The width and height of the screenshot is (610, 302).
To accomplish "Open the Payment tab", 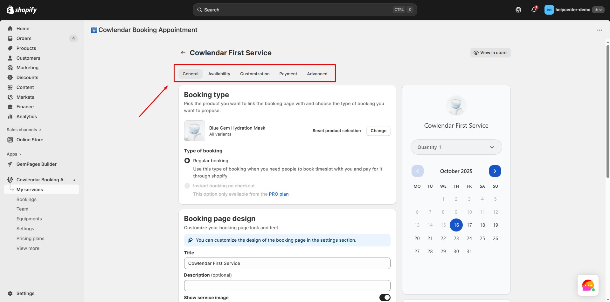I will click(288, 74).
